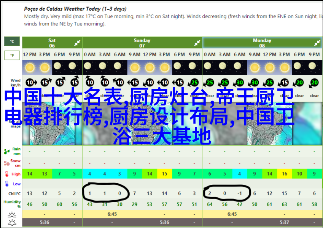Click the wind arrow for Saturday 12 PM
Image resolution: width=323 pixels, height=228 pixels.
click(x=31, y=83)
